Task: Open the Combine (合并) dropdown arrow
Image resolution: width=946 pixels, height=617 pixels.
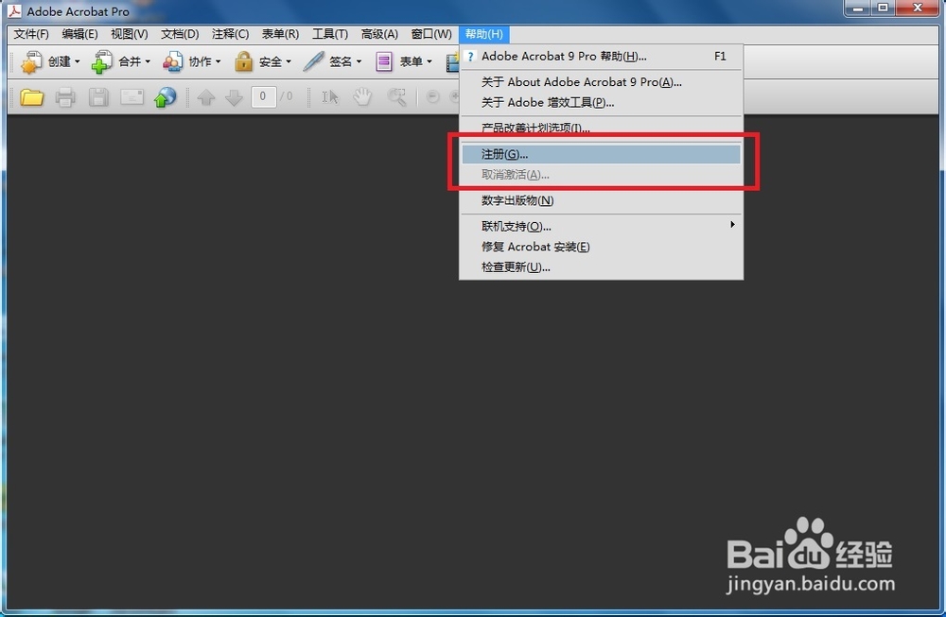Action: (x=148, y=61)
